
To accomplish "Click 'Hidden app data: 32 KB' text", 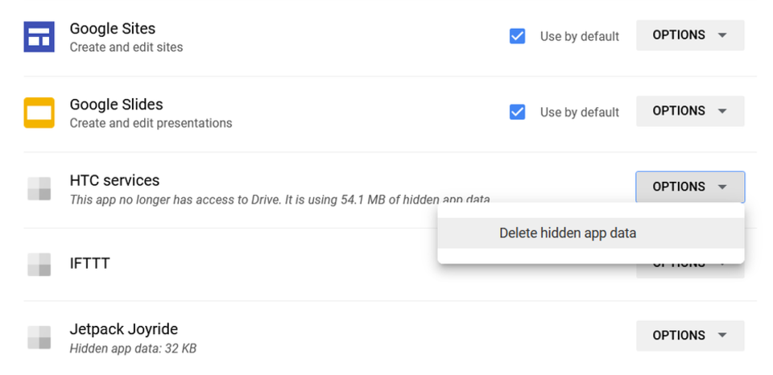I will coord(133,349).
